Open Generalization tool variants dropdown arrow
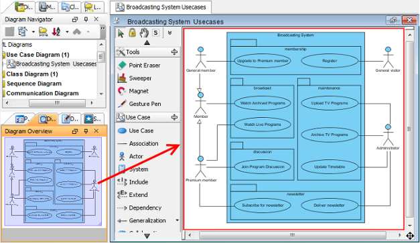420x243 pixels. 177,220
